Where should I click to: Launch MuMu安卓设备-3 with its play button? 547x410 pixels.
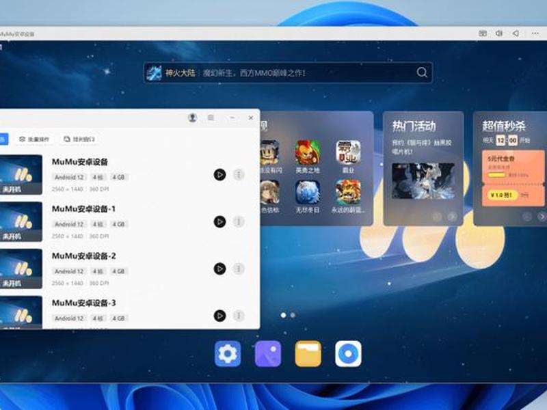point(219,316)
